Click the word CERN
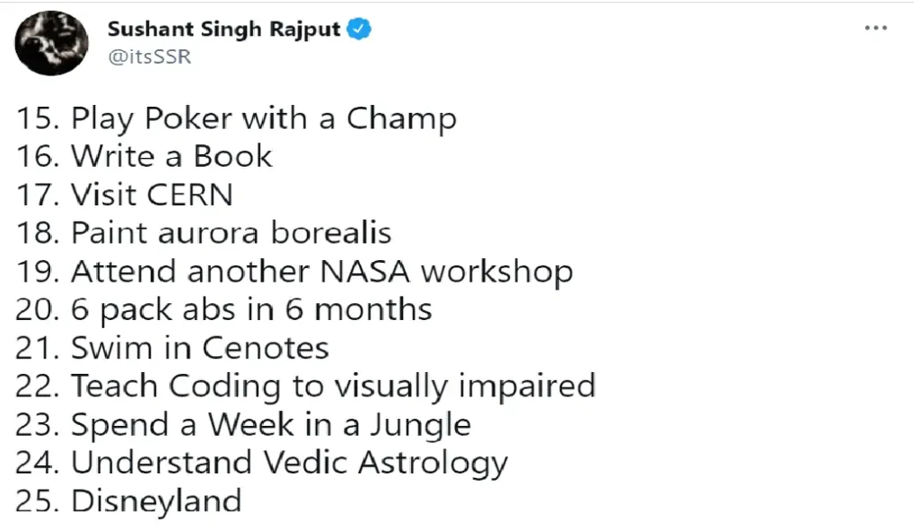Image resolution: width=919 pixels, height=529 pixels. pyautogui.click(x=189, y=195)
